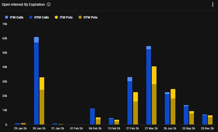
Task: Click the light-blue ITM Calls segment on 30 Jan 26
Action: click(x=36, y=40)
